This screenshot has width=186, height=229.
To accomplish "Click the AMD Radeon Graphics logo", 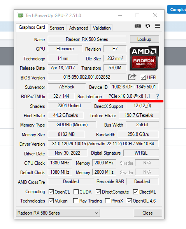I will (x=144, y=58).
